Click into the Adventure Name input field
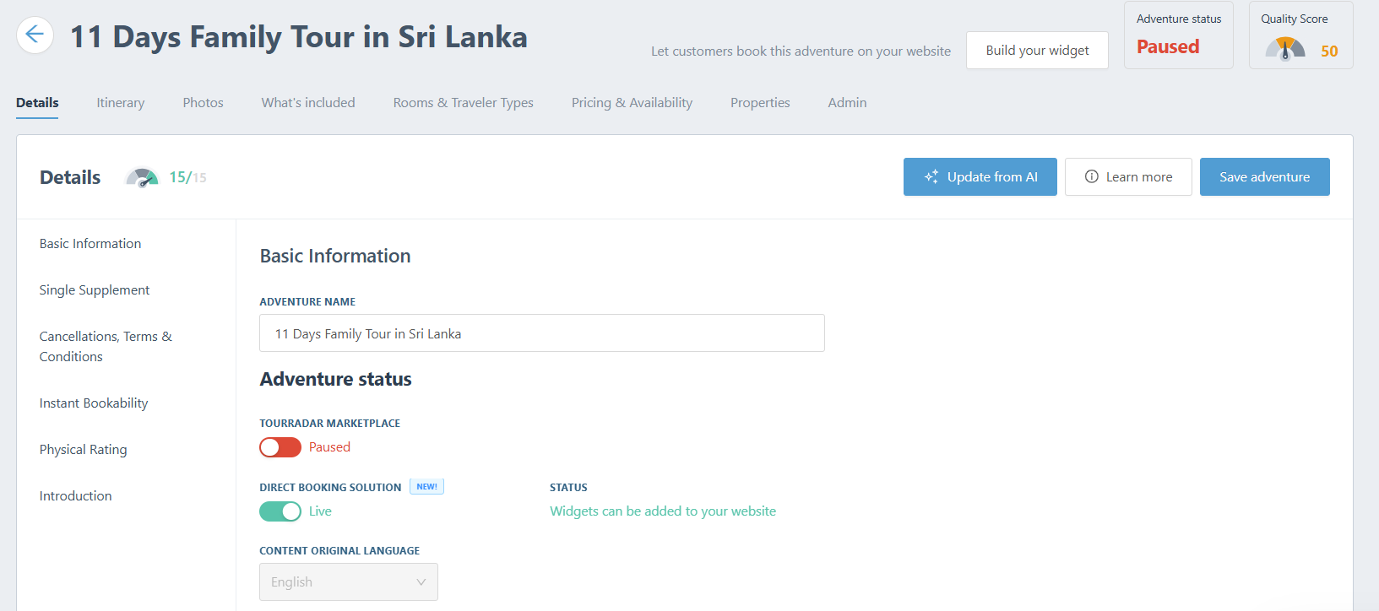Image resolution: width=1379 pixels, height=611 pixels. click(541, 333)
